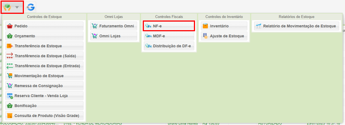Screen dimensions: 345x125
Task: Click the Faturamento Omni cart icon
Action: [95, 26]
